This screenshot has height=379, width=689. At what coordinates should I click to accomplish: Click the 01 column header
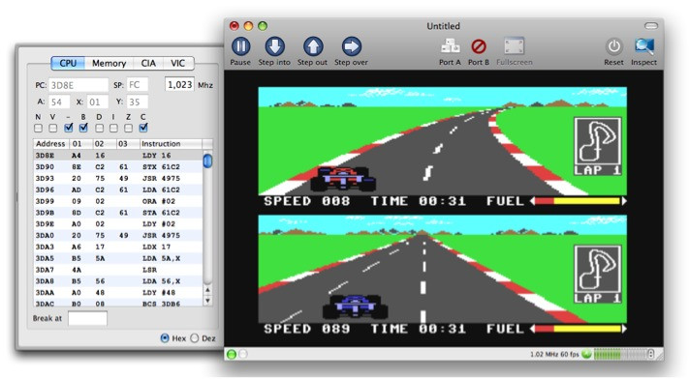(x=81, y=144)
